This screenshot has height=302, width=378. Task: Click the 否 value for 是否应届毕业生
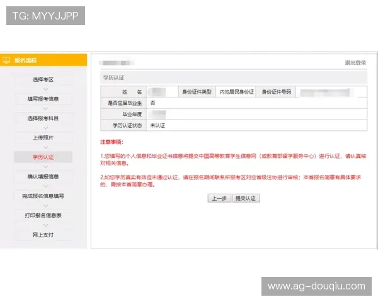pyautogui.click(x=152, y=103)
